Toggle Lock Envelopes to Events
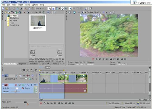 click(63, 8)
